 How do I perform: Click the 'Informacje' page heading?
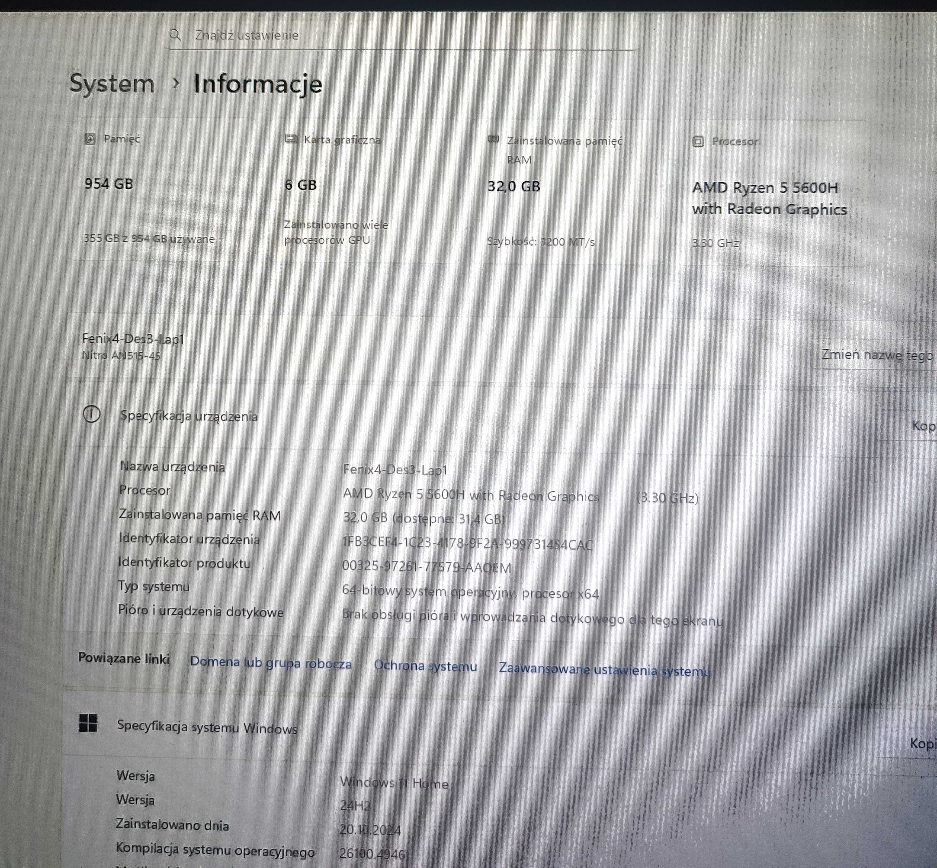point(258,84)
